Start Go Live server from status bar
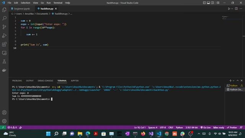 pos(206,128)
